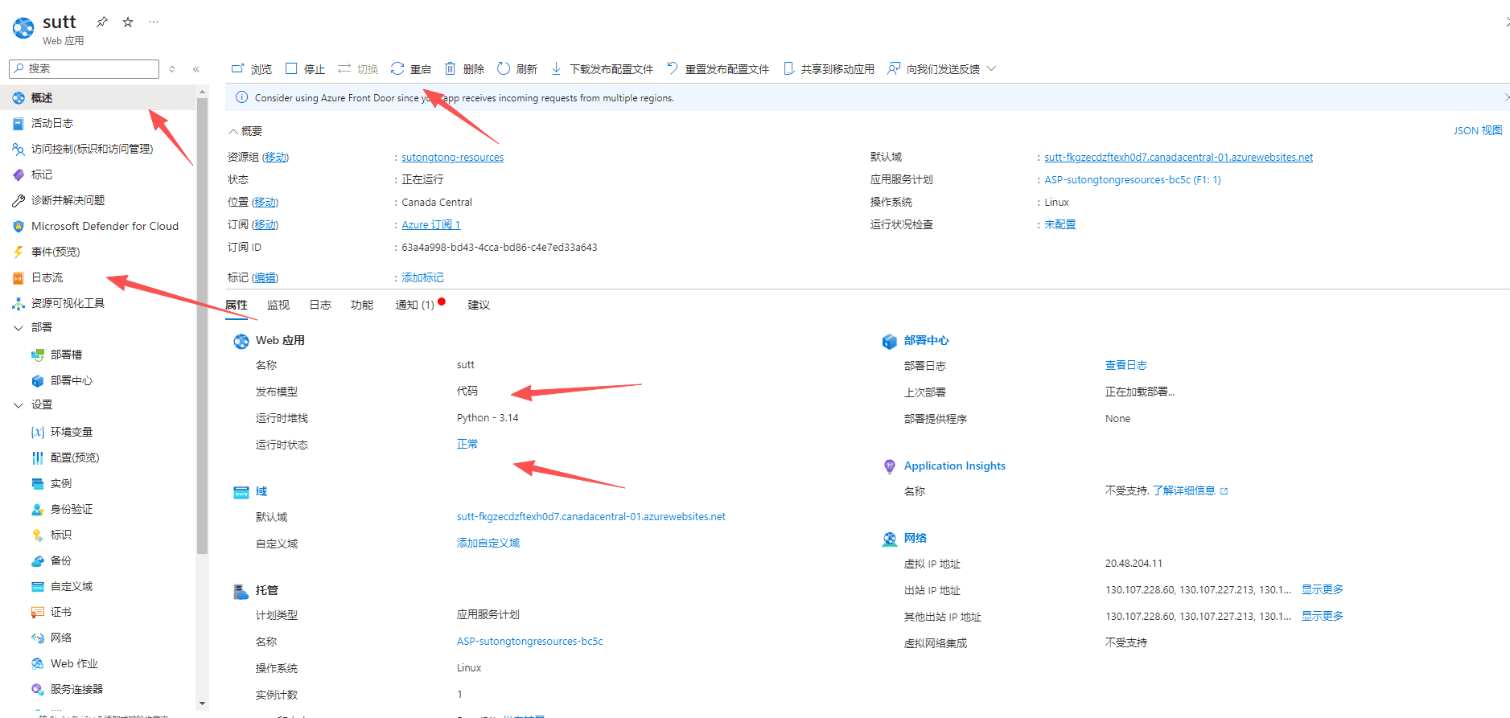Open the sutongtong-resources resource group link
The height and width of the screenshot is (718, 1510).
(452, 158)
